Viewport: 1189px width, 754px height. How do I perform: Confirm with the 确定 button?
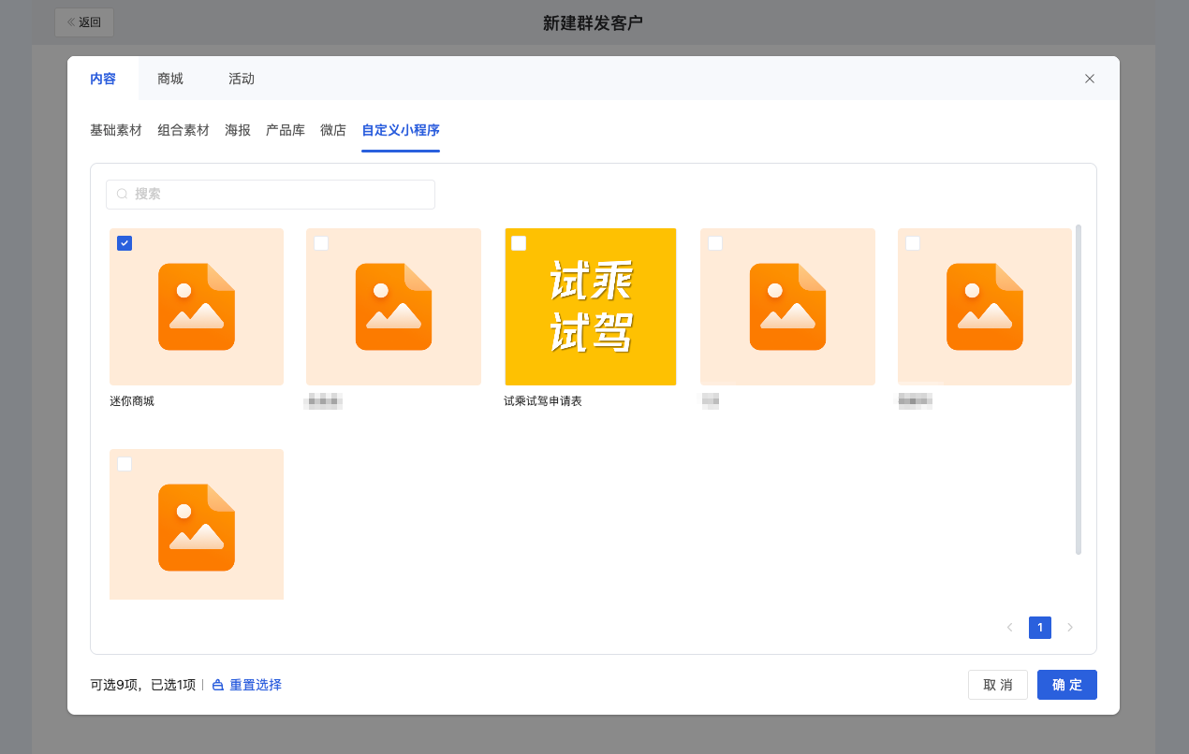click(x=1067, y=685)
